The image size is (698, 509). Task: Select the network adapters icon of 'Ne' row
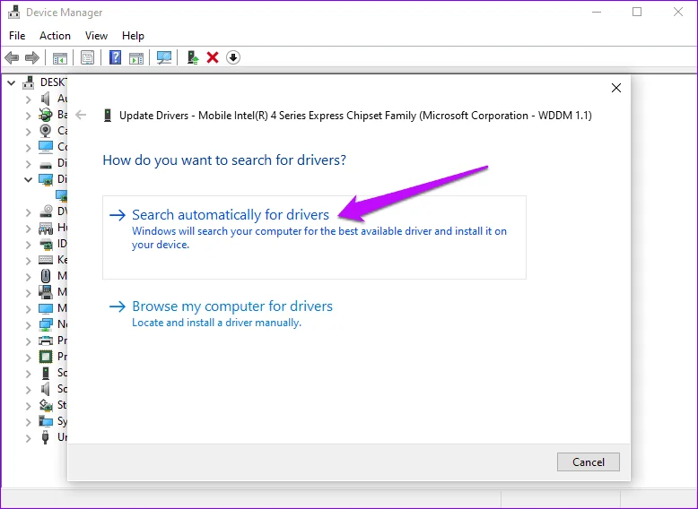point(46,324)
